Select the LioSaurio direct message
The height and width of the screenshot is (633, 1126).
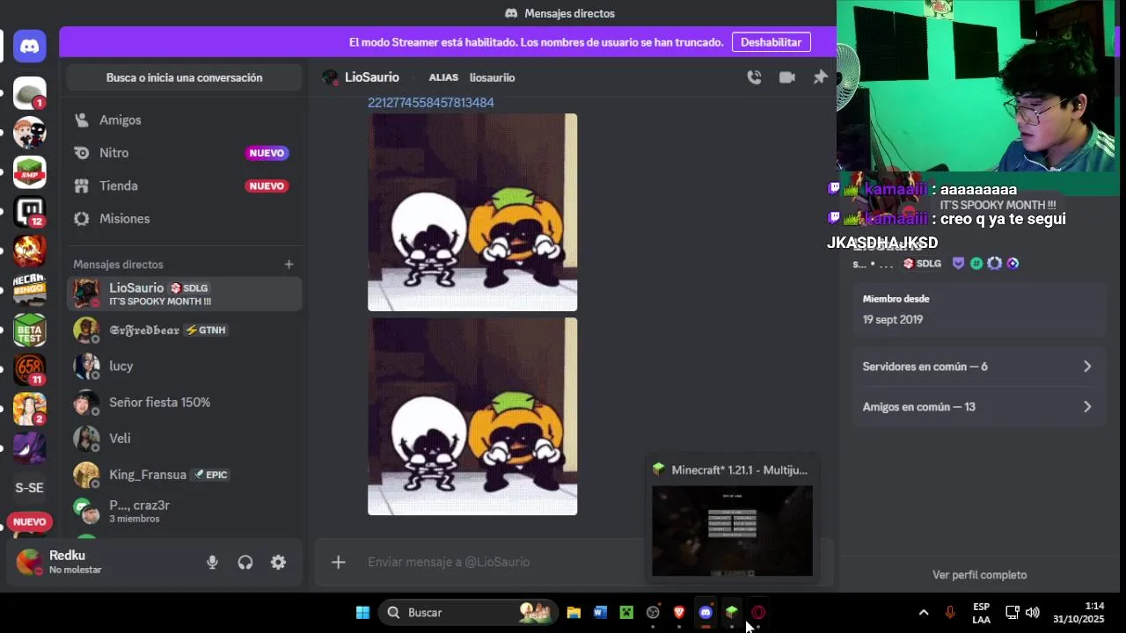185,294
